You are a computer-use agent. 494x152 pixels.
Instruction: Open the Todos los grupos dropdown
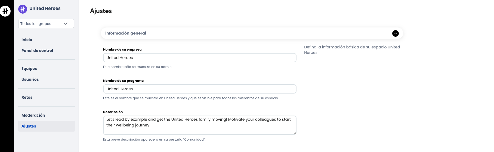46,24
